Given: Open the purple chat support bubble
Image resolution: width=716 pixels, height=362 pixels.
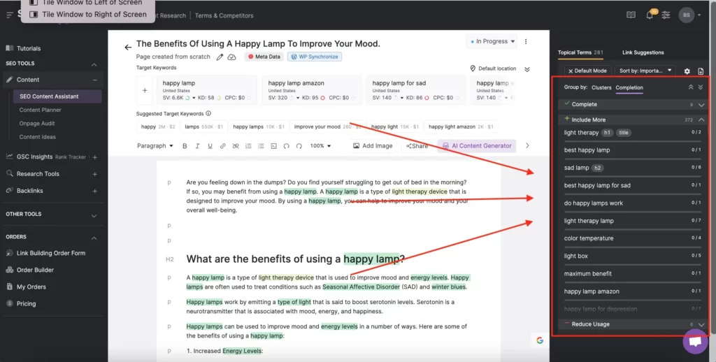Looking at the screenshot, I should [x=695, y=342].
